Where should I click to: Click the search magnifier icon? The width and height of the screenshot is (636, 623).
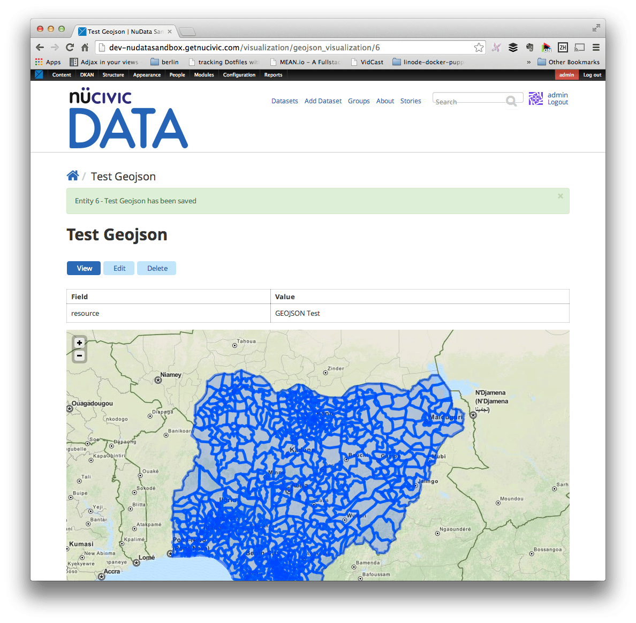pos(511,101)
